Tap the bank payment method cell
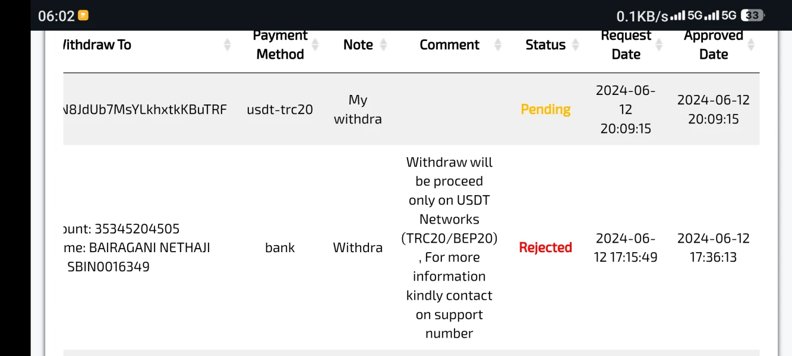792x356 pixels. click(280, 247)
